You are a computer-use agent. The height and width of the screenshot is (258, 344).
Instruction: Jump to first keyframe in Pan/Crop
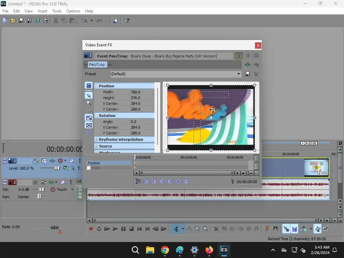pos(146,182)
